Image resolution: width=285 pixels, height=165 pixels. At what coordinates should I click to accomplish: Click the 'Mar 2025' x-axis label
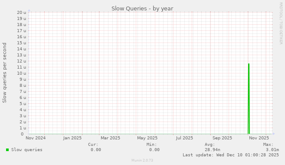point(110,138)
